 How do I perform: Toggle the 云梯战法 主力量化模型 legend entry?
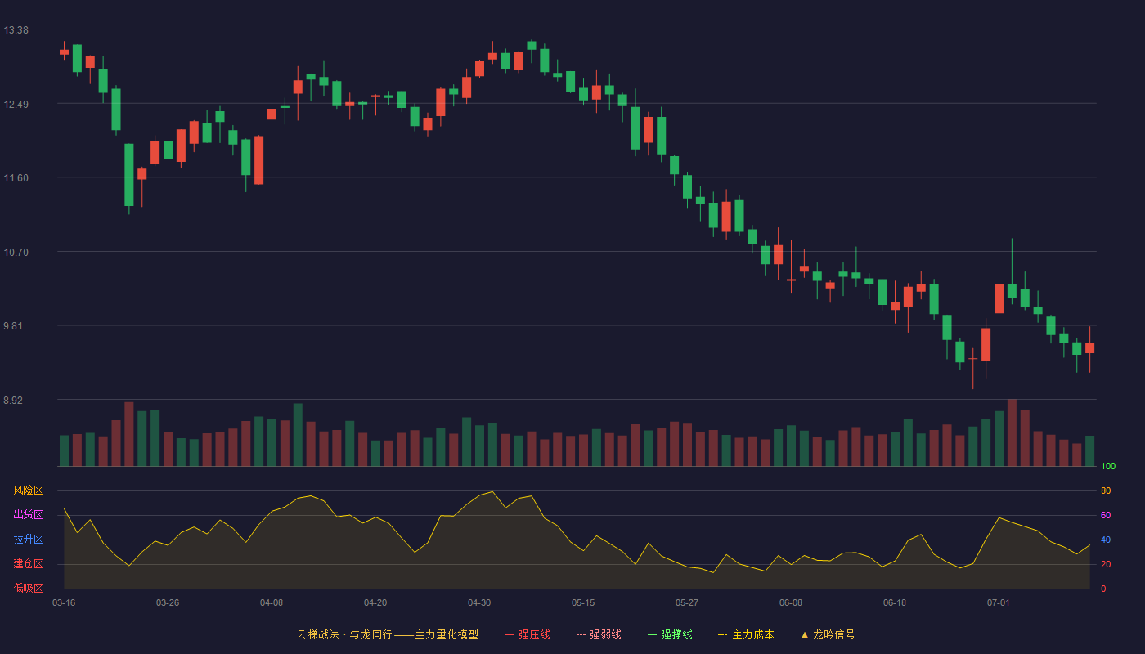[387, 634]
